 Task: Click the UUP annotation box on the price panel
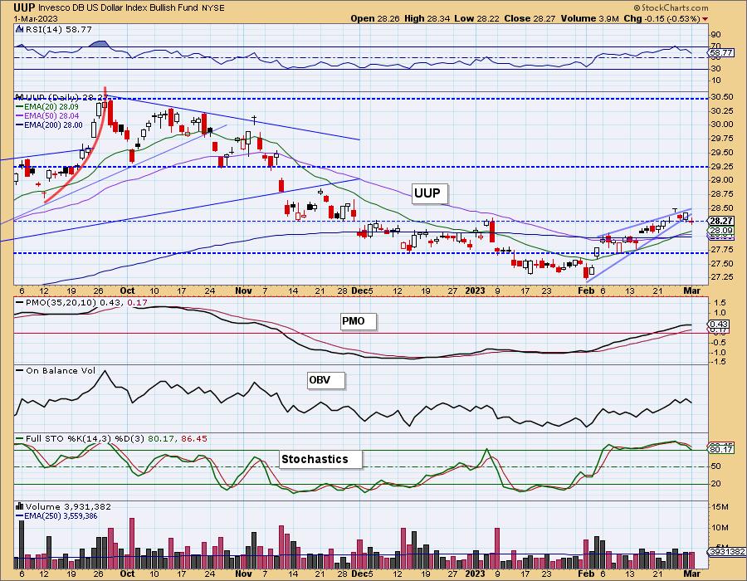coord(430,194)
